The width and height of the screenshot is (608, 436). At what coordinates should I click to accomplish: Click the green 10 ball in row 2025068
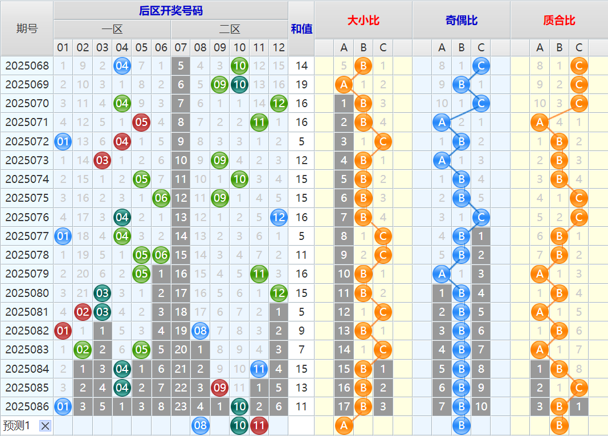tap(239, 66)
